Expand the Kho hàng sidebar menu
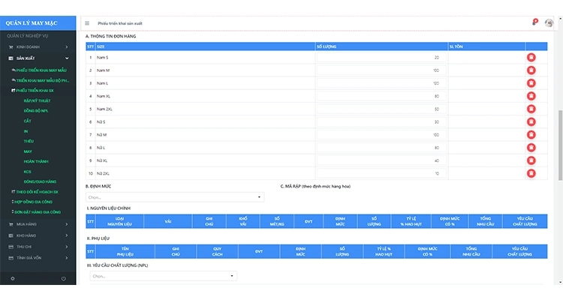 pos(38,235)
